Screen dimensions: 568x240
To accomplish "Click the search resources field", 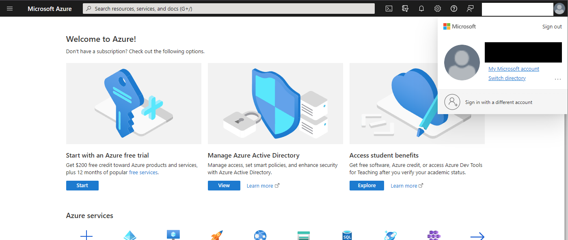I will point(228,8).
